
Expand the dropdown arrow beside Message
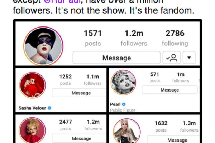(189, 58)
